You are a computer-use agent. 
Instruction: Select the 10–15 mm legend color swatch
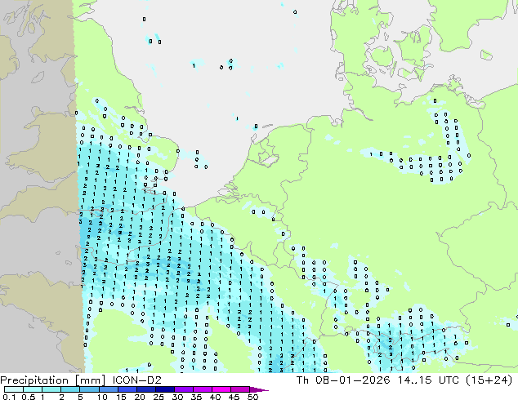pos(109,389)
